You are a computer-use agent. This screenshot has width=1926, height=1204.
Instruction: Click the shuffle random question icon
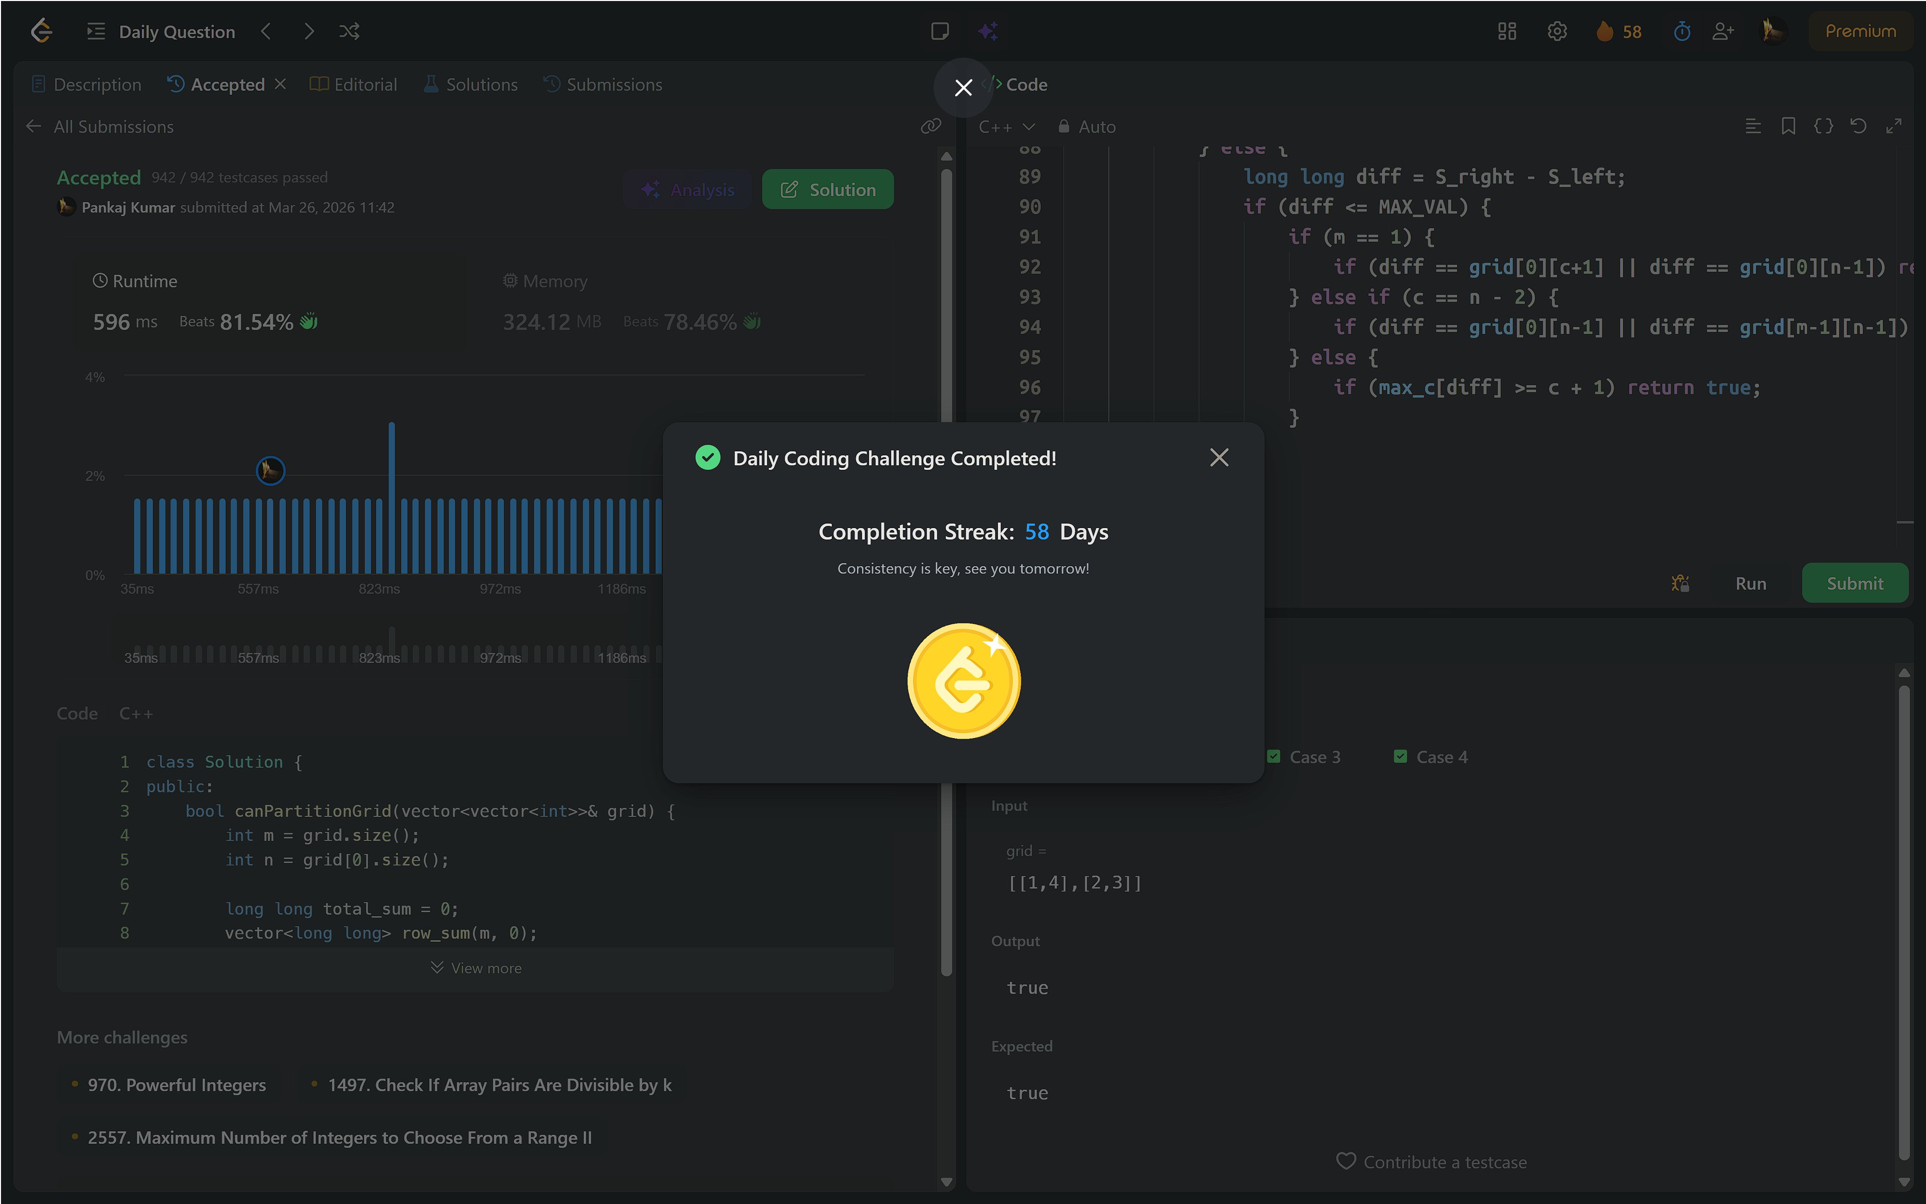[x=348, y=31]
